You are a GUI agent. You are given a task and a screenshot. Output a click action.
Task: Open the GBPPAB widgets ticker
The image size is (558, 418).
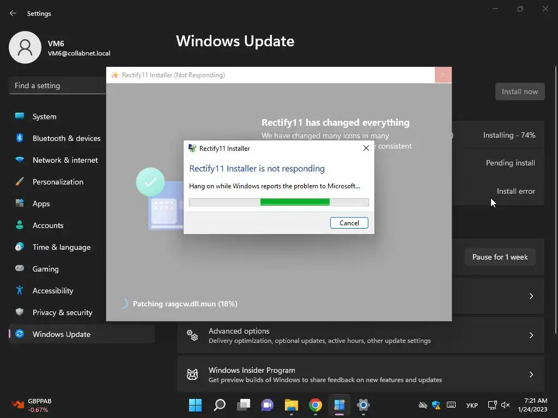[32, 405]
